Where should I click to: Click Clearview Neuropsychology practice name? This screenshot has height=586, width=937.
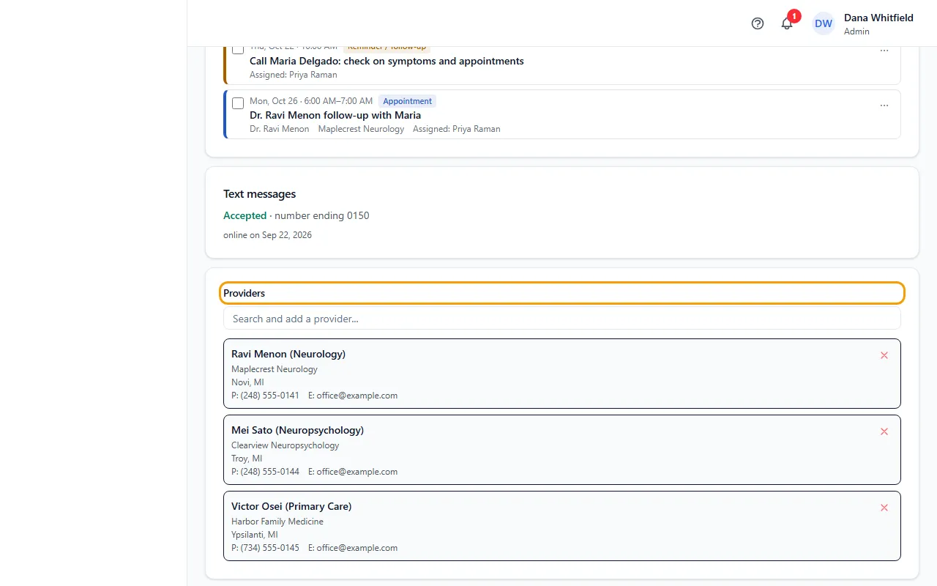pyautogui.click(x=285, y=445)
